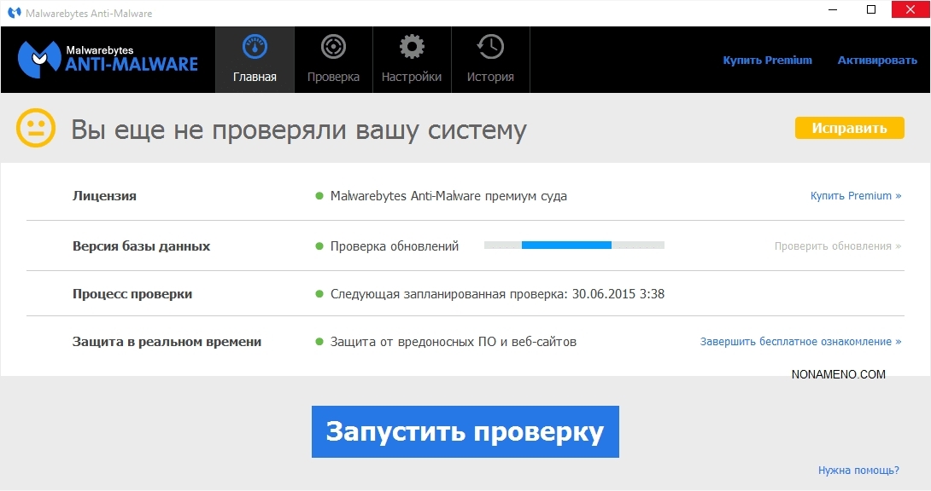This screenshot has width=931, height=491.
Task: Select the Лицензия row label
Action: (104, 196)
